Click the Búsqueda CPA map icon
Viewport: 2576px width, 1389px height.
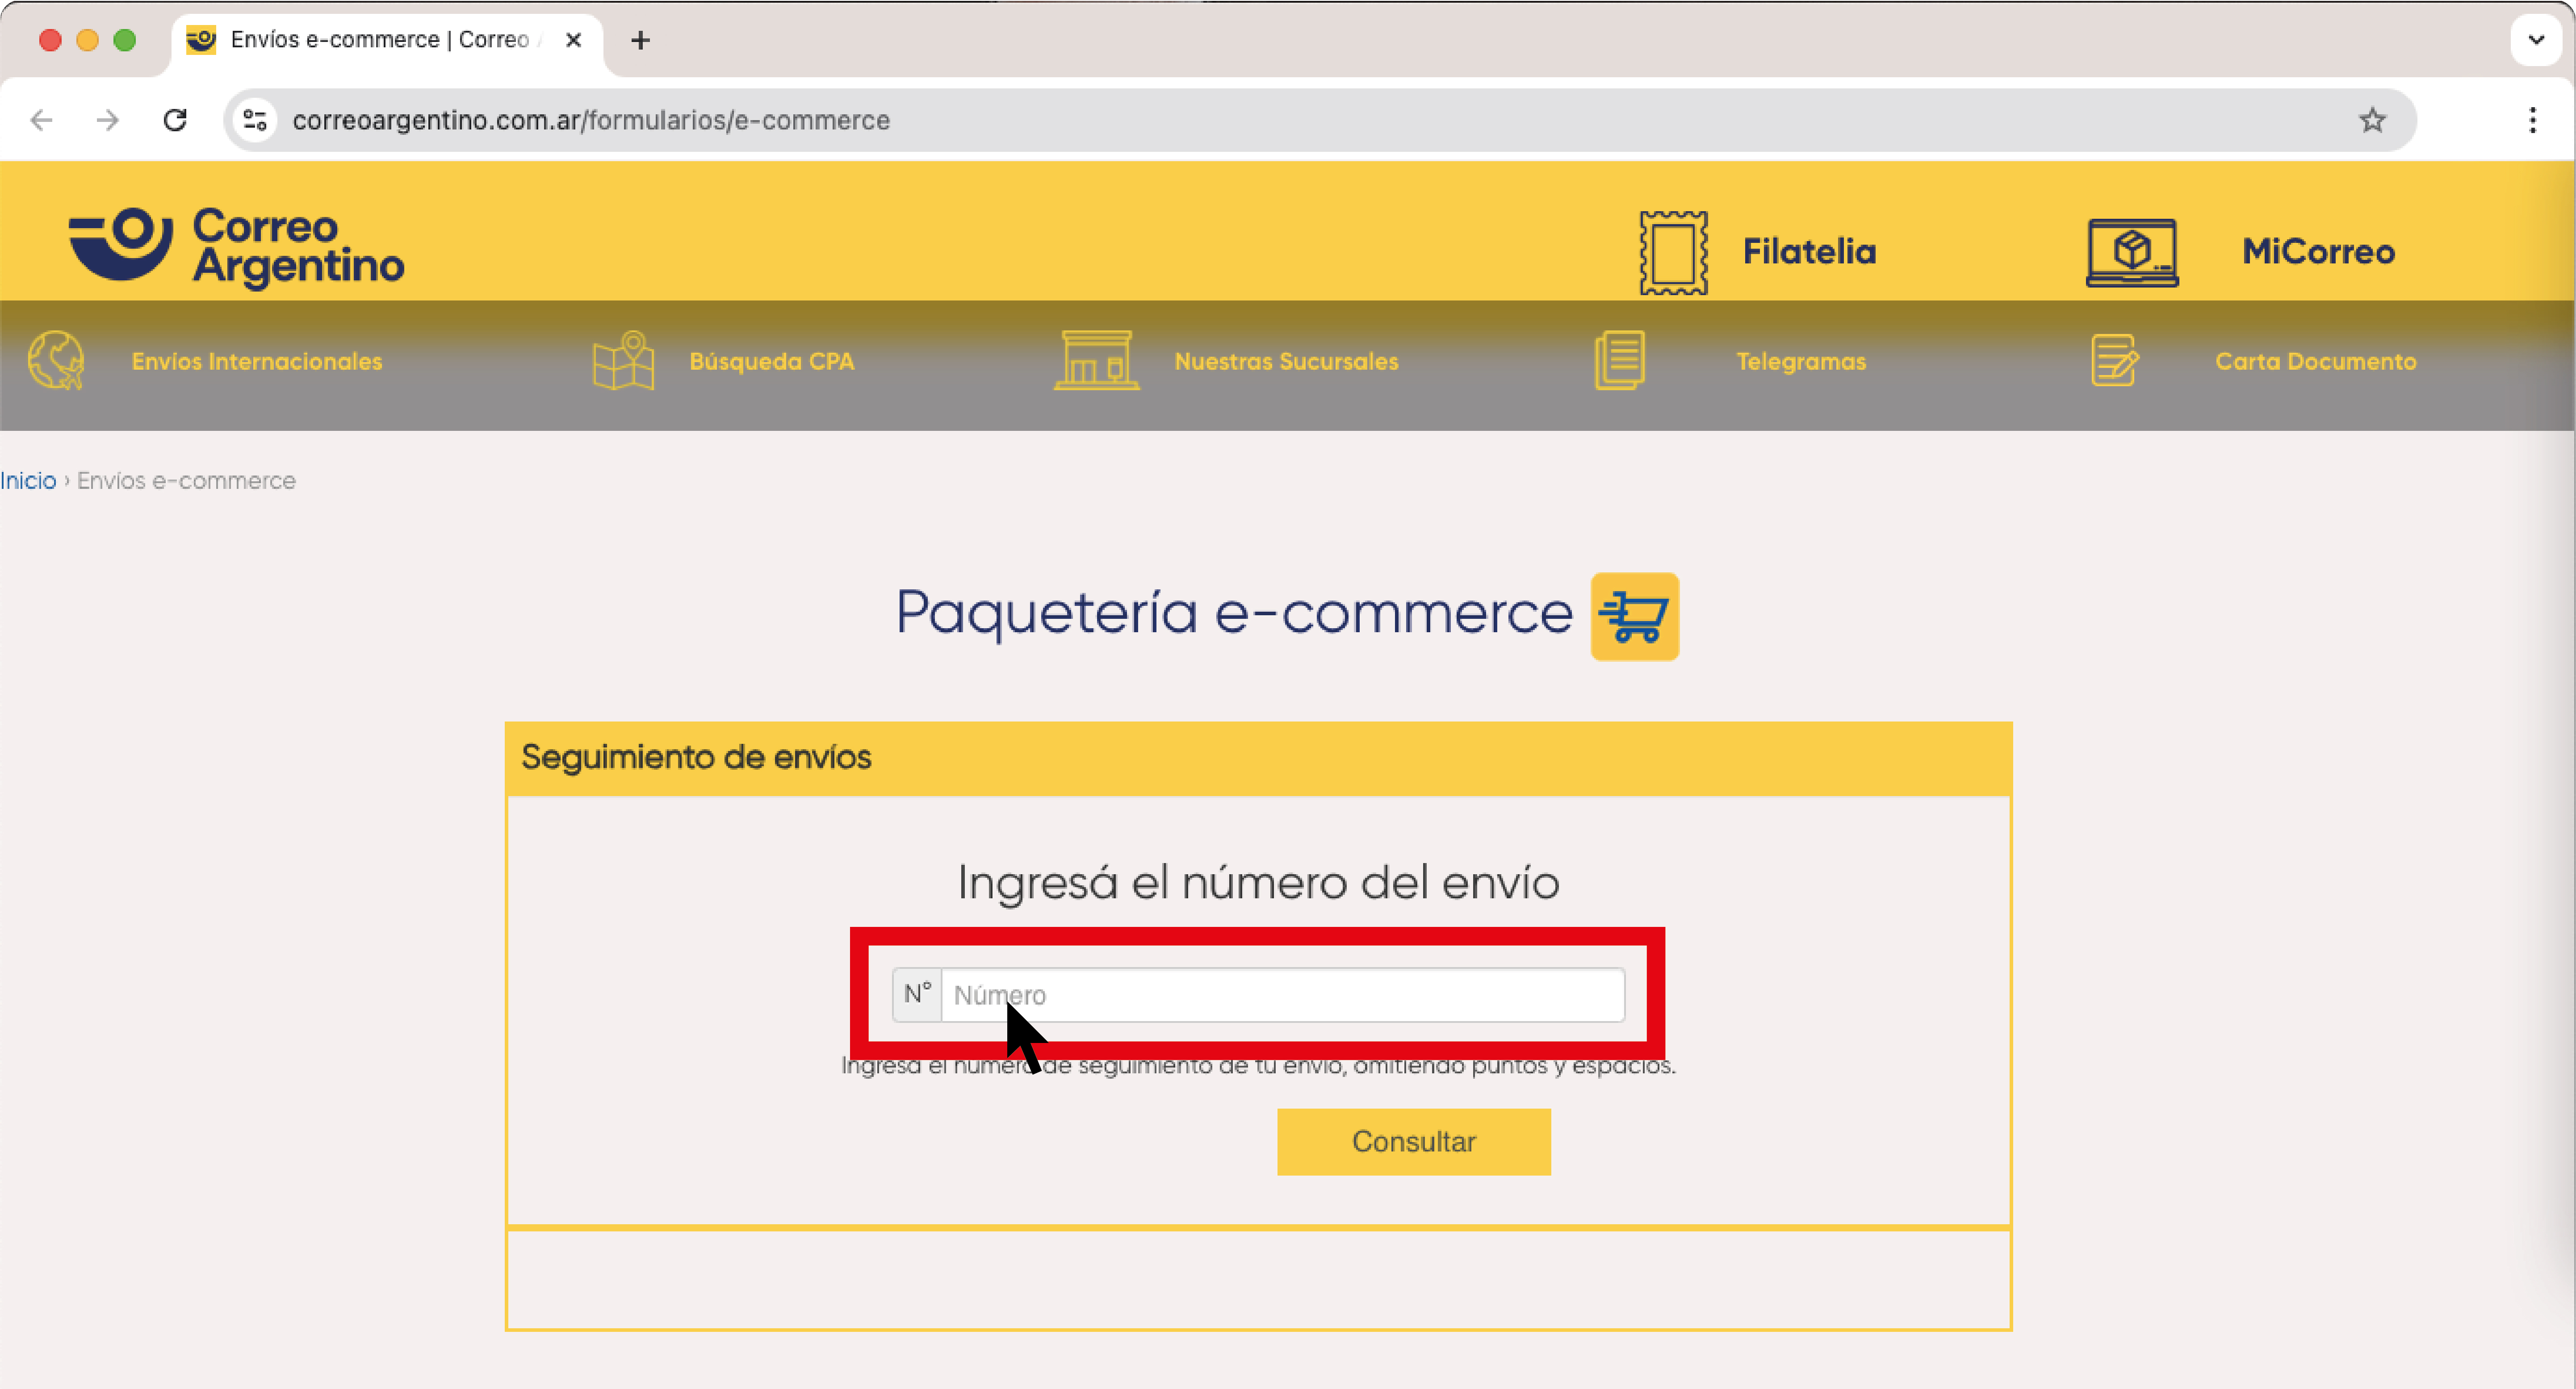[623, 360]
